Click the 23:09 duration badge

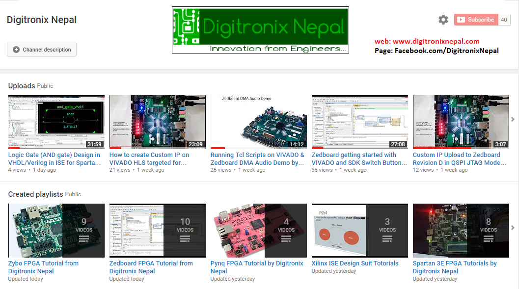[195, 144]
